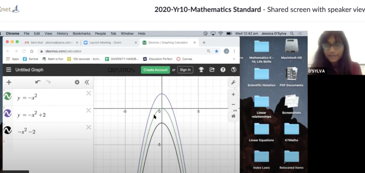The image size is (365, 173).
Task: Open the Chrome profile avatar
Action: (226, 51)
